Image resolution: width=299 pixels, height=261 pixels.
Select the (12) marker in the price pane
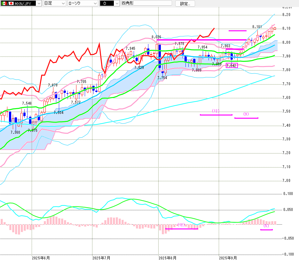pyautogui.click(x=216, y=111)
